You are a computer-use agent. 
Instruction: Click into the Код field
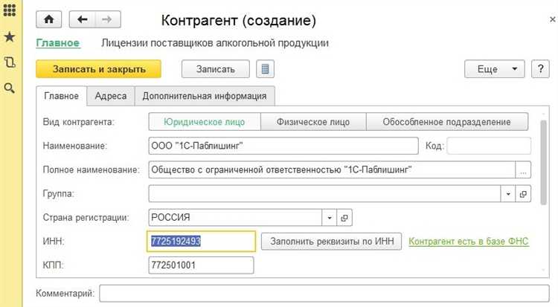click(489, 146)
